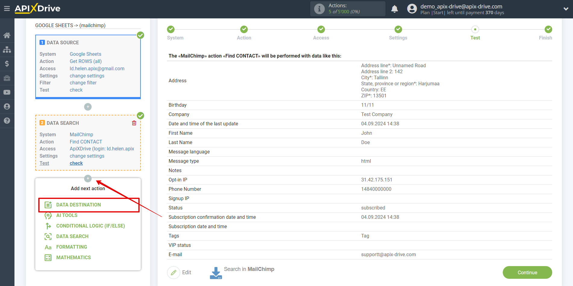
Task: Select AI TOOLS option
Action: point(67,215)
